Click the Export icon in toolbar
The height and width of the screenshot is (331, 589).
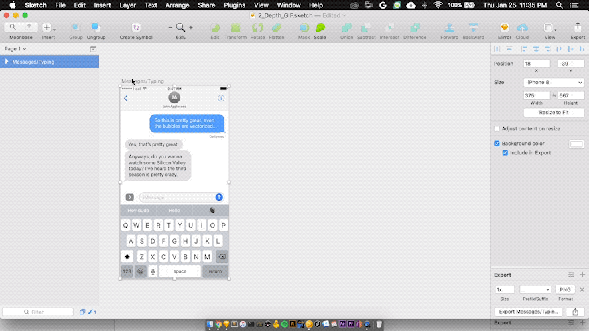(x=578, y=28)
